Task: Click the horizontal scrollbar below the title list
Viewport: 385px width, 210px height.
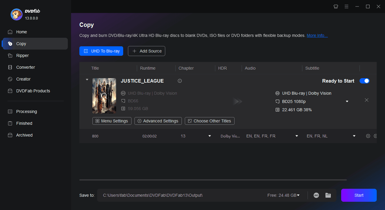Action: [x=213, y=180]
